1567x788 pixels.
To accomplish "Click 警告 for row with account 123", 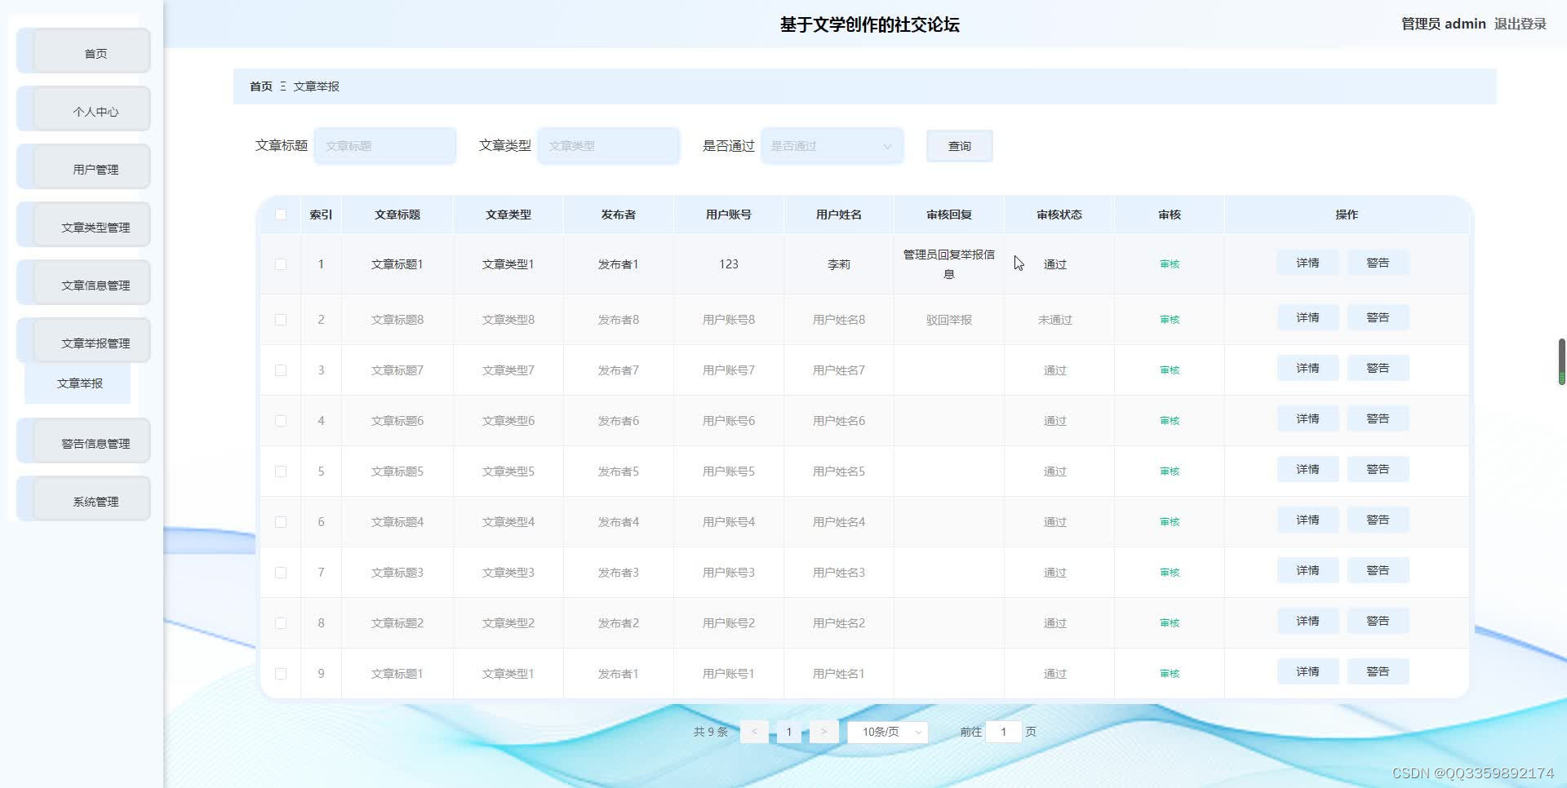I will pos(1378,263).
